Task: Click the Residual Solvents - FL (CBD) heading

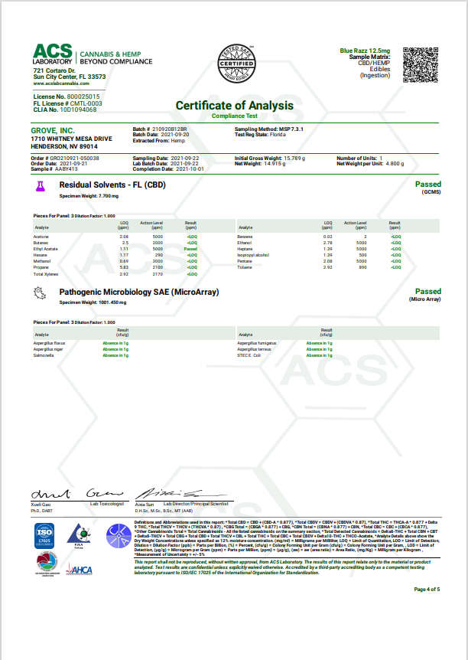Action: [112, 185]
